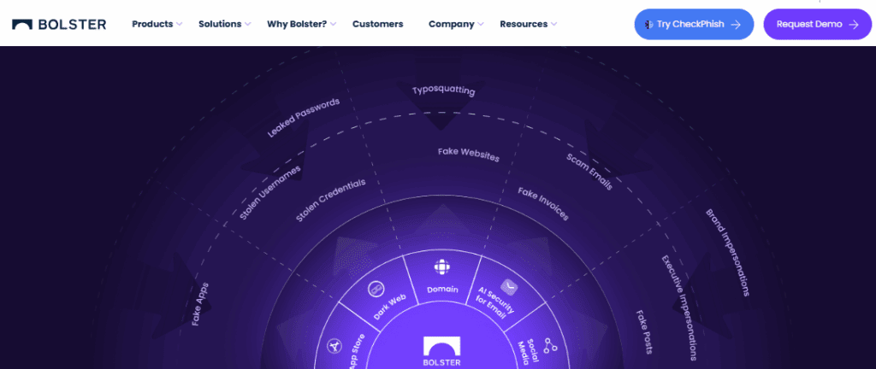Click the Domain globe icon

[442, 267]
